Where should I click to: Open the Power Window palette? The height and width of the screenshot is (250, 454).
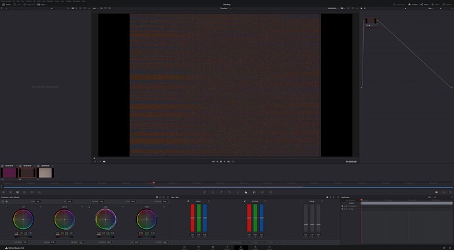[230, 192]
